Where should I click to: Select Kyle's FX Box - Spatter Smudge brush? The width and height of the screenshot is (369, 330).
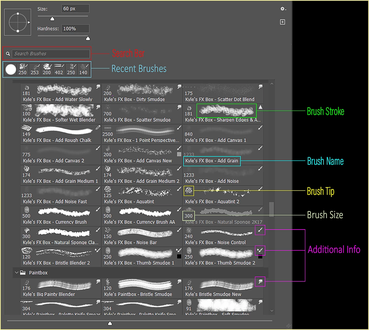pyautogui.click(x=142, y=114)
